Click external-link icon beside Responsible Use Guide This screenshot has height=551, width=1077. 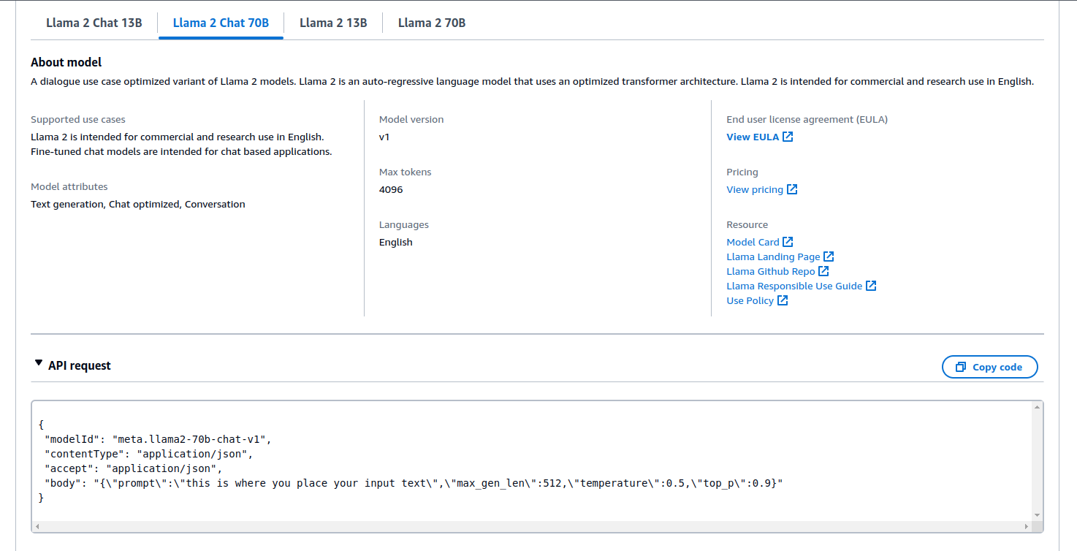871,286
